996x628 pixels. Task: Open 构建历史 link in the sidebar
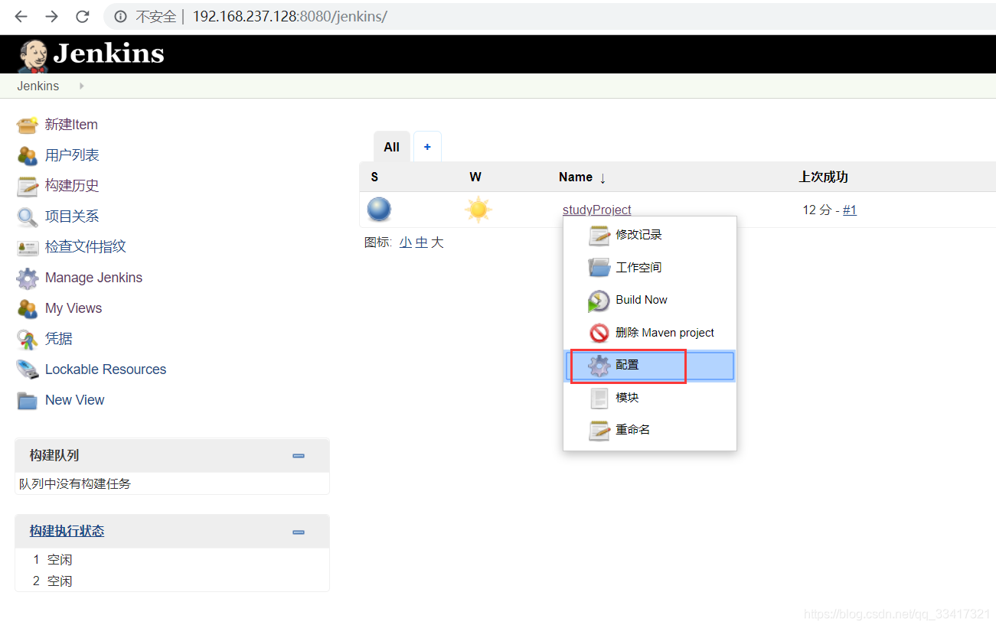(x=72, y=186)
